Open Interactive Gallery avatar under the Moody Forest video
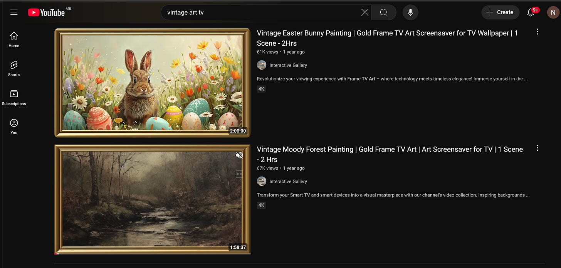 tap(262, 181)
